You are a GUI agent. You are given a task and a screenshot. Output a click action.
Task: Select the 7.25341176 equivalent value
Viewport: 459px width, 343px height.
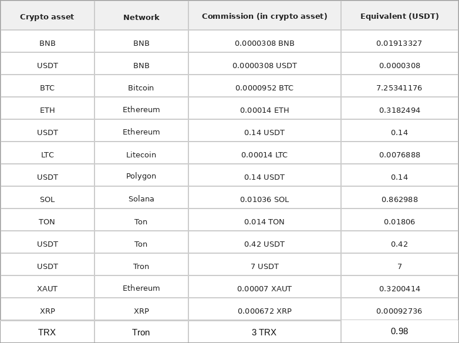tap(399, 88)
